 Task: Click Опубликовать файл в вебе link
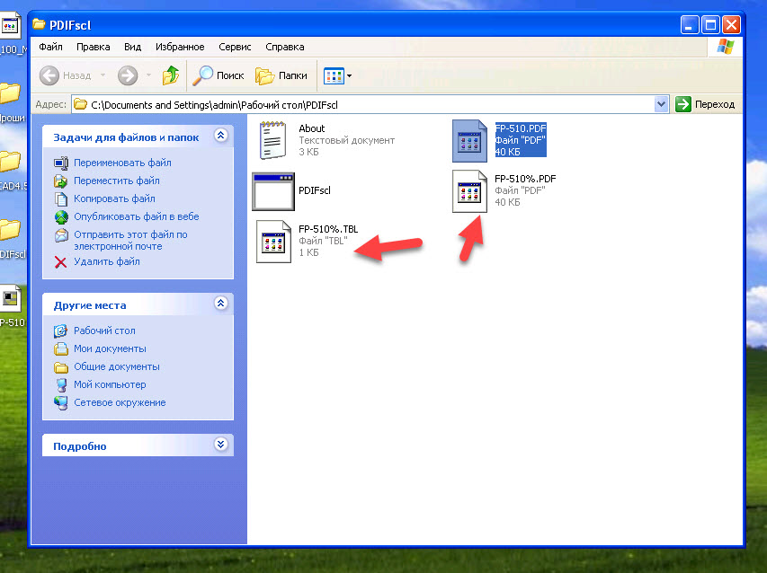coord(137,216)
